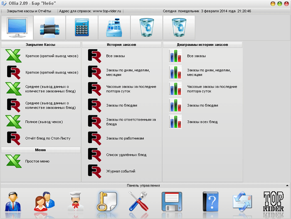Image resolution: width=291 pixels, height=219 pixels.
Task: Open diagram Заказы по блюдам chart icon
Action: 175,105
